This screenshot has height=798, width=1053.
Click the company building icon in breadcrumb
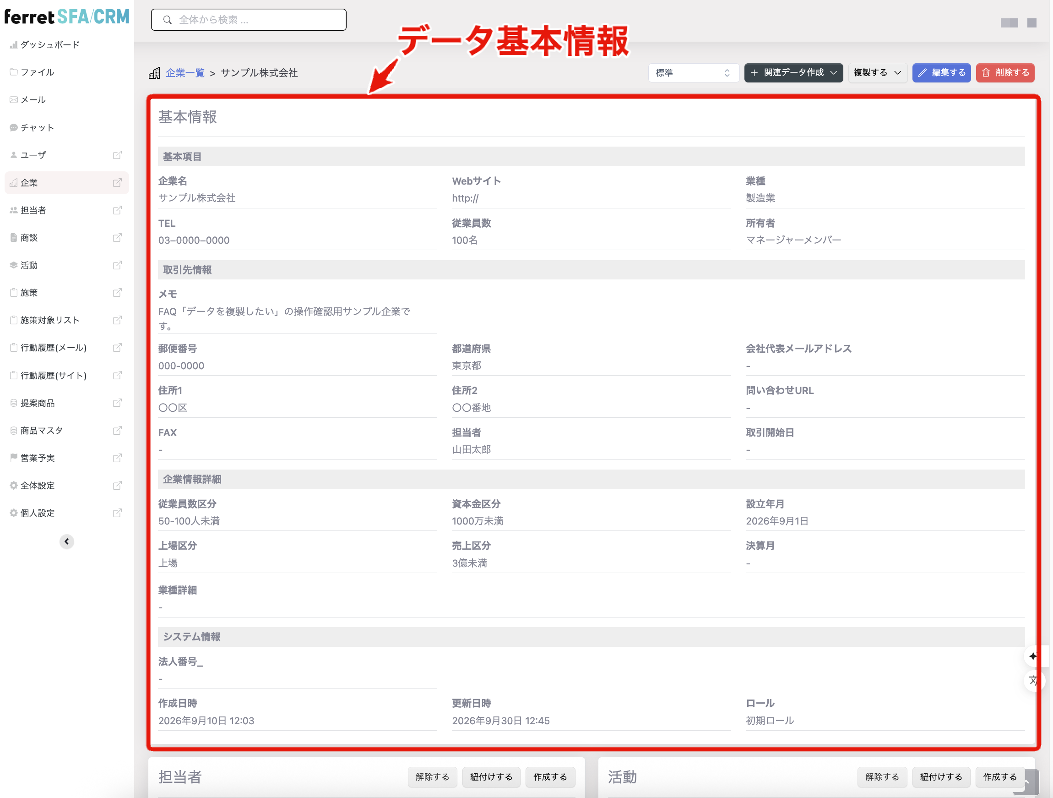154,73
